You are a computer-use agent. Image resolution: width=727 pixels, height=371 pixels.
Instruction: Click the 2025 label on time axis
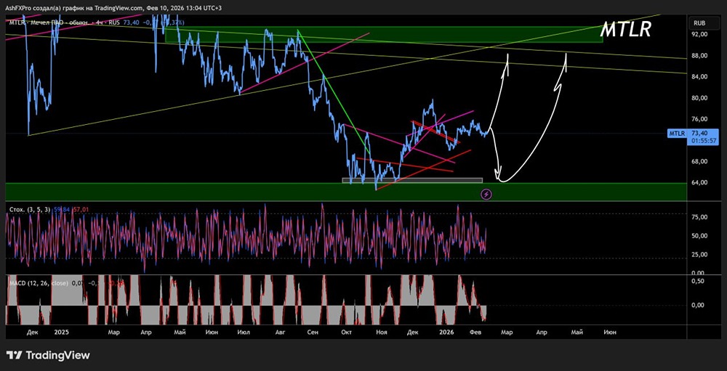click(61, 332)
